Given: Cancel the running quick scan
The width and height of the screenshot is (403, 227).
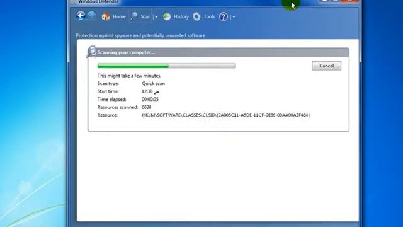Looking at the screenshot, I should [326, 66].
